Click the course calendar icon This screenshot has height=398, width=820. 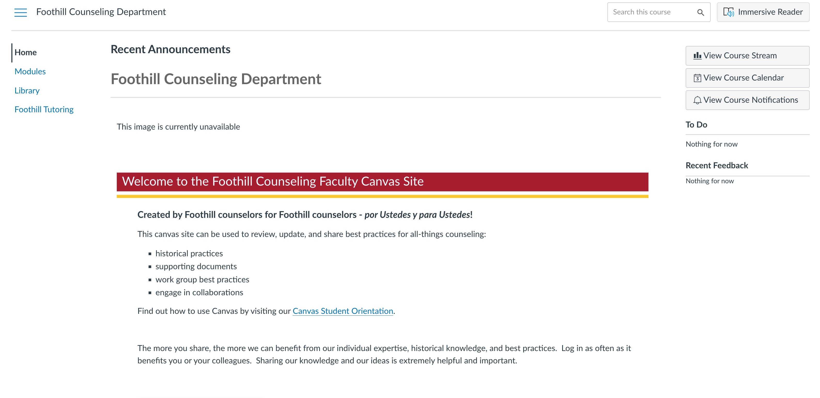697,78
